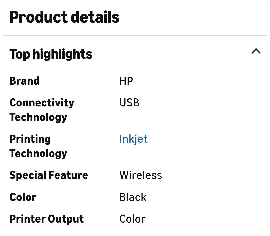Collapse the Top highlights chevron icon
This screenshot has height=236, width=270.
(256, 51)
